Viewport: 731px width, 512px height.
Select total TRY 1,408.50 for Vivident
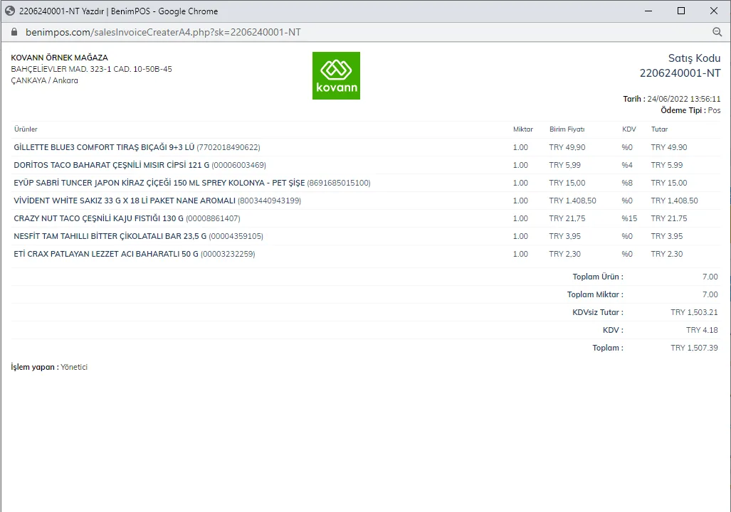tap(674, 201)
